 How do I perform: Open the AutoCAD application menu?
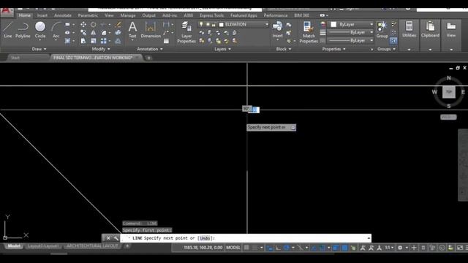7,12
